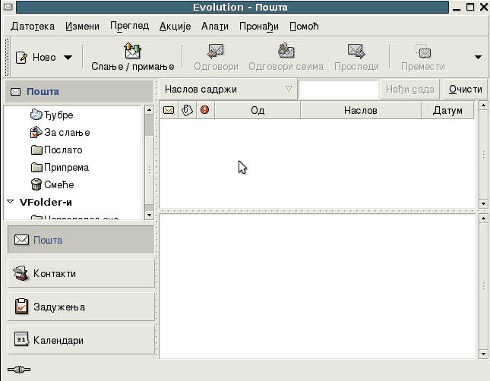Click the Задужења clipboard icon
490x381 pixels.
[21, 307]
